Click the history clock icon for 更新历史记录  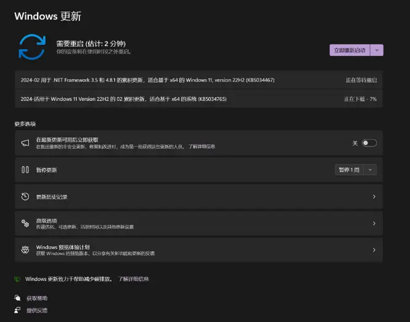(x=25, y=197)
